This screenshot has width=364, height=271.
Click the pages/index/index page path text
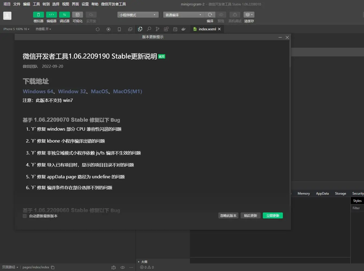(36, 267)
